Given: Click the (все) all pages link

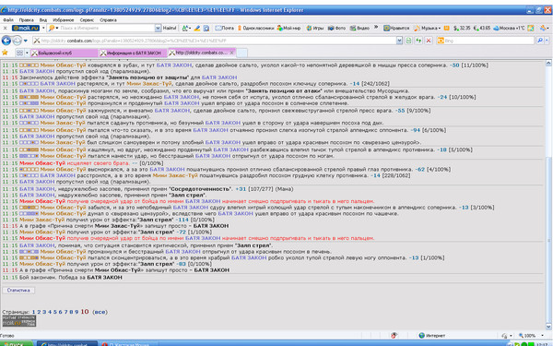Looking at the screenshot, I should pos(100,312).
